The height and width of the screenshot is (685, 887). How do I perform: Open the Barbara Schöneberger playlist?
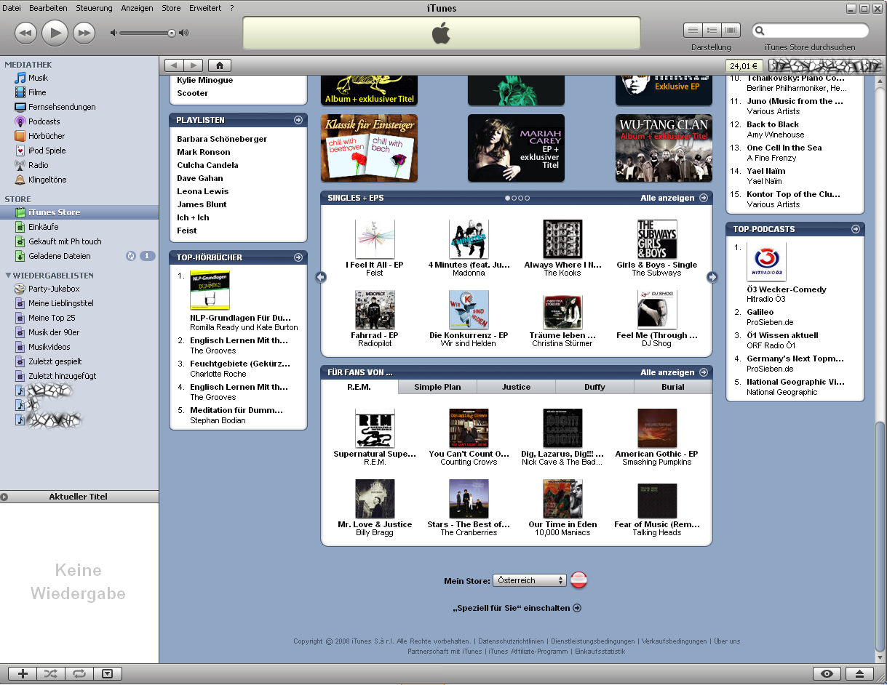point(222,139)
